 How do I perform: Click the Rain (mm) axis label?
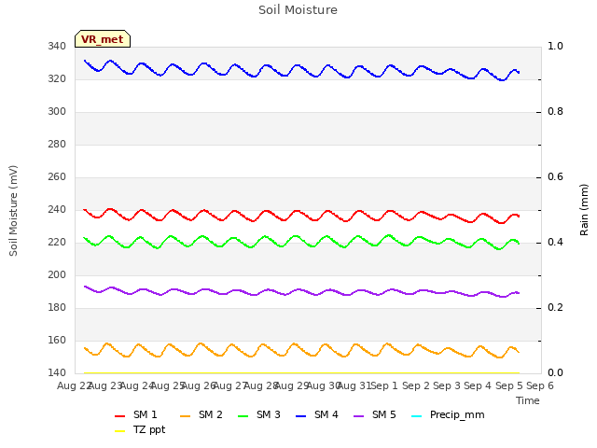coord(584,210)
